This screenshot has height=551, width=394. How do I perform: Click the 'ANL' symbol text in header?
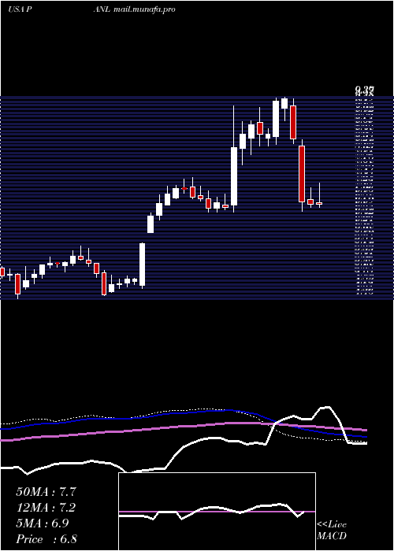pos(102,9)
